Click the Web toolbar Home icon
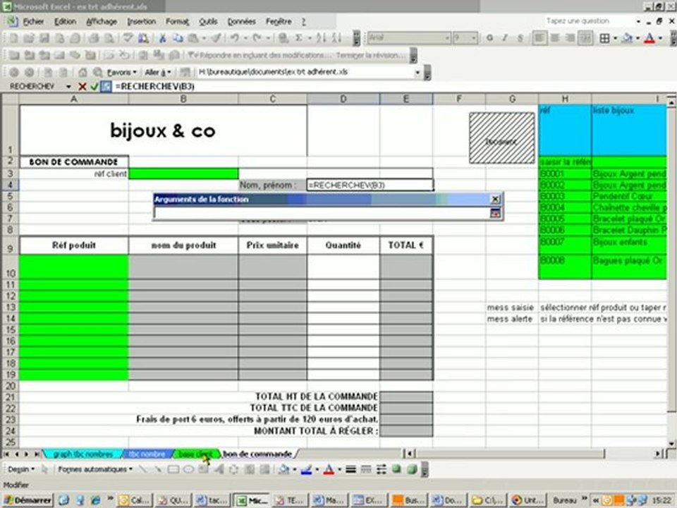677x508 pixels. point(83,72)
